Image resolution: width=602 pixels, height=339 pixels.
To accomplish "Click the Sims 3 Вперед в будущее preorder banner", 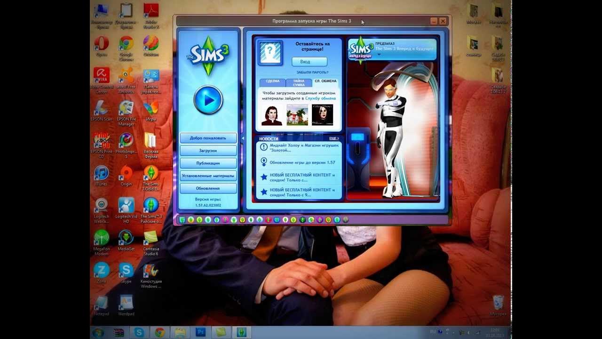I will (x=392, y=49).
